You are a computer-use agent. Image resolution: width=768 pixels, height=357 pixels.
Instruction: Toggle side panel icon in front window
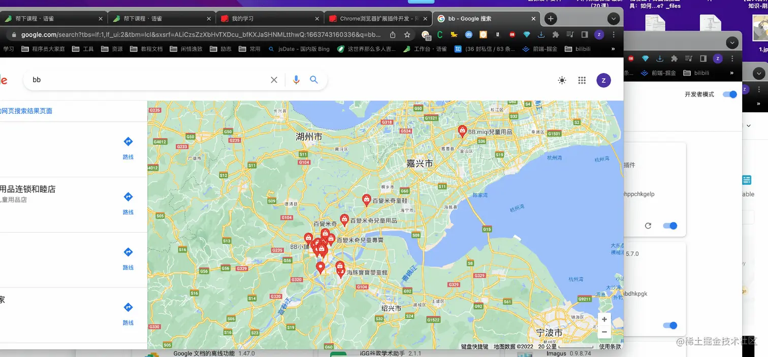[585, 35]
